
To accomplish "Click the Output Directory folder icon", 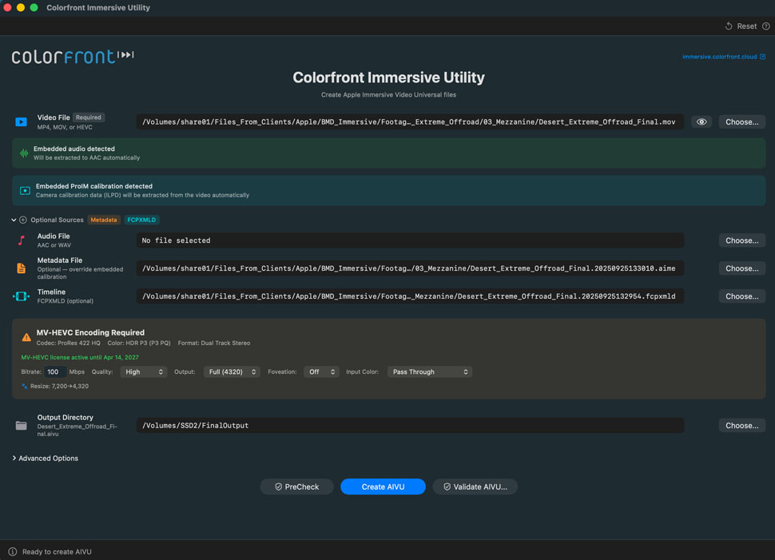I will [x=21, y=426].
